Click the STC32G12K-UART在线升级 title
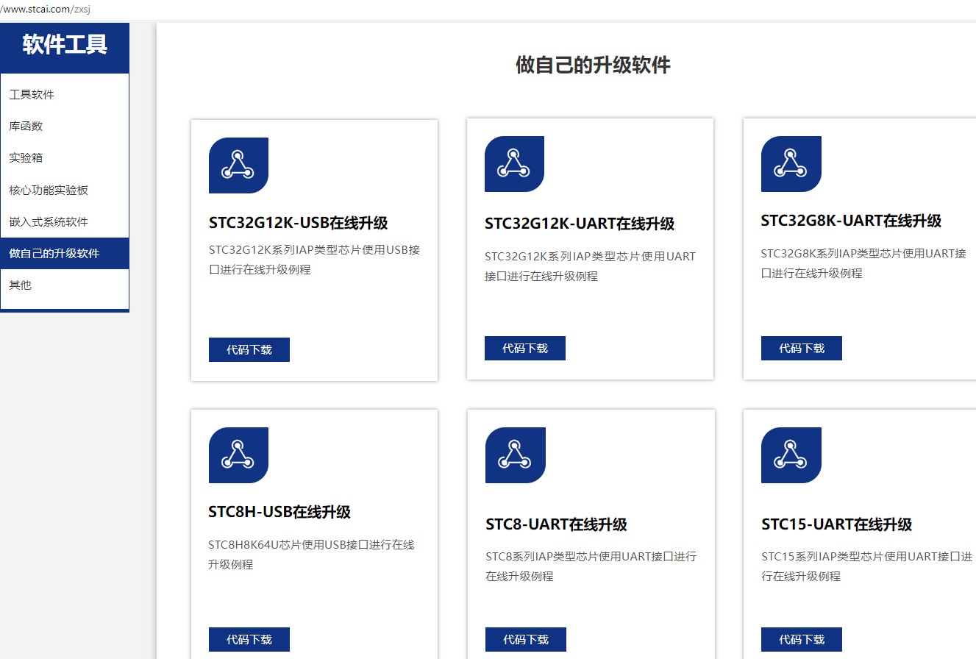Screen dimensions: 976x659 (580, 224)
